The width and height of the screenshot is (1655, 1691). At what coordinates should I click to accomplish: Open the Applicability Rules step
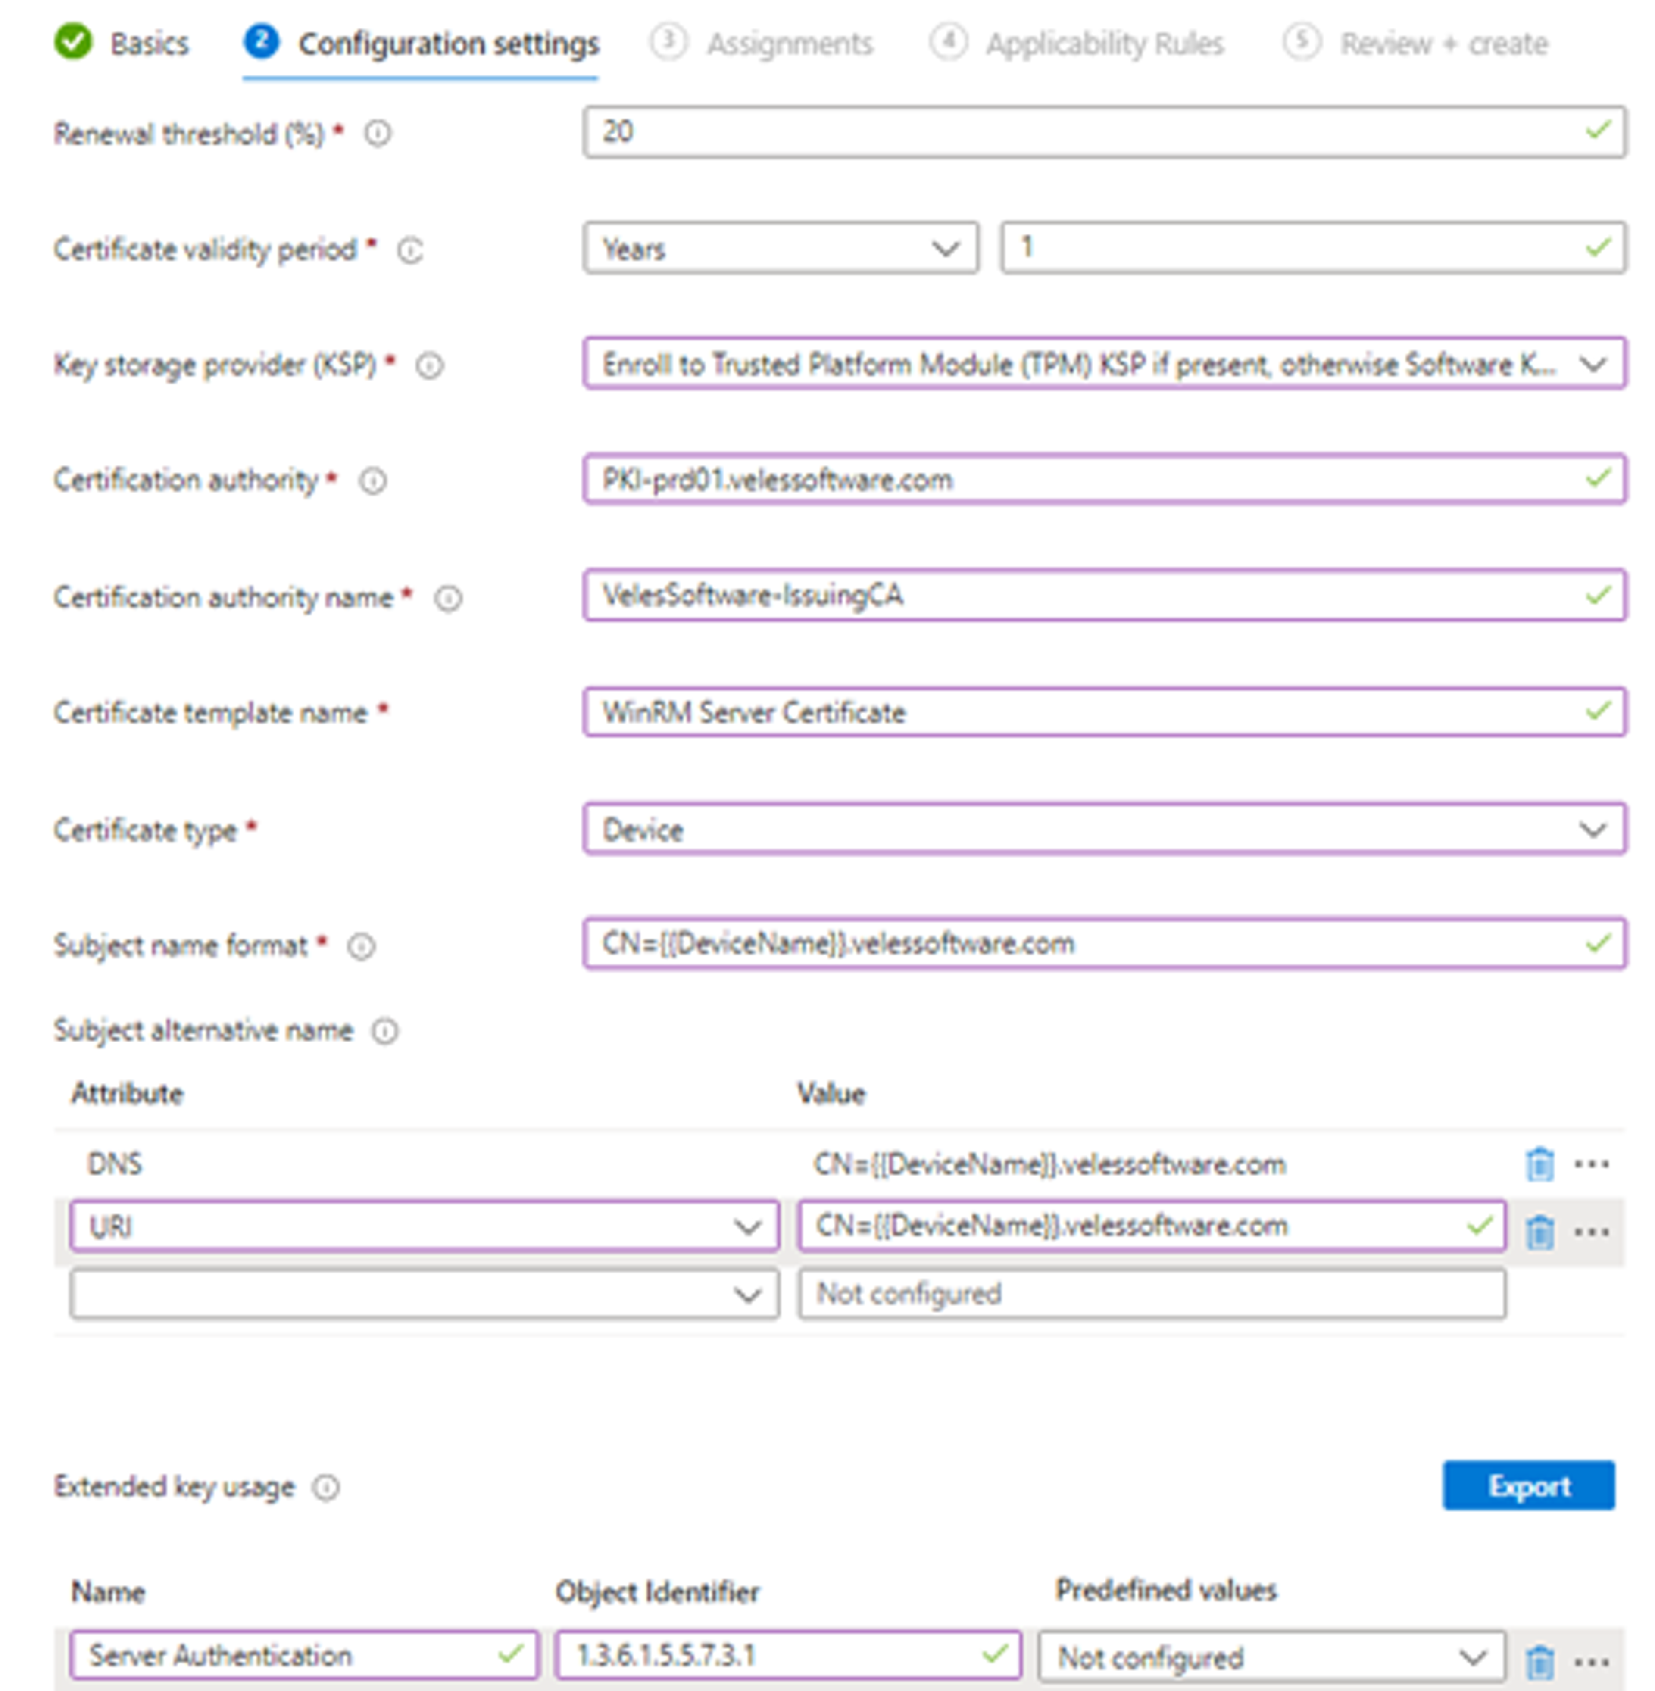[x=1077, y=44]
